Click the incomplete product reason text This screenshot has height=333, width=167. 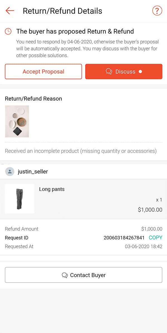[x=81, y=151]
